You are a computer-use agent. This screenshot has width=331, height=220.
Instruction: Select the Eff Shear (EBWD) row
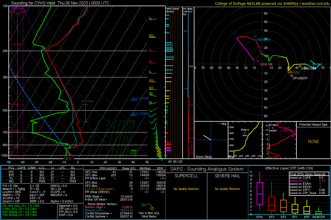click(x=125, y=192)
